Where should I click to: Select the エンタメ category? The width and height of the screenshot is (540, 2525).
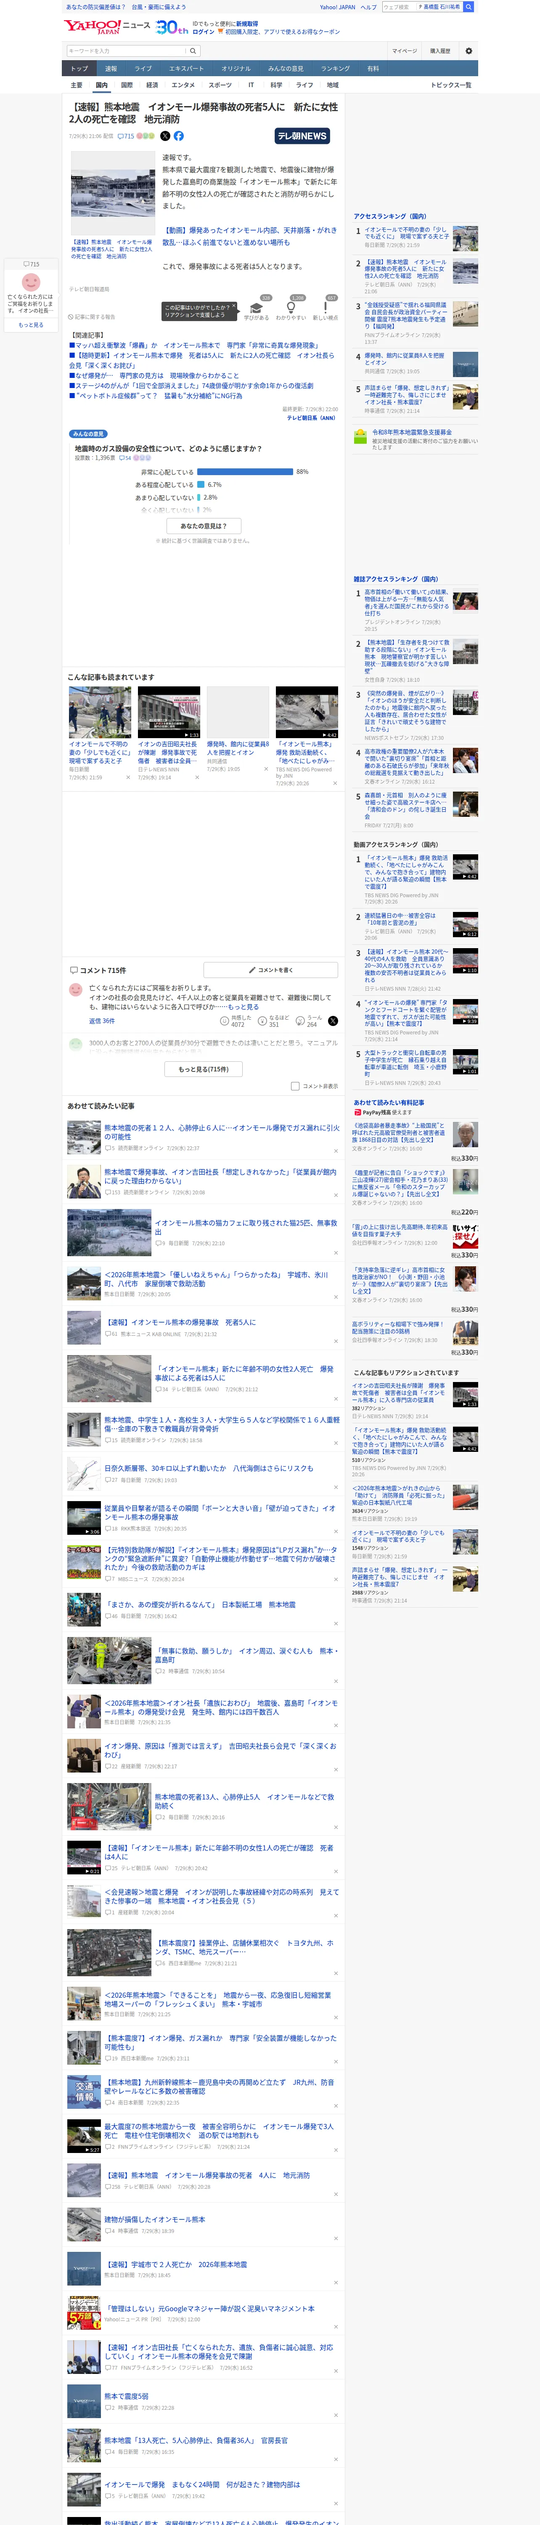click(183, 85)
